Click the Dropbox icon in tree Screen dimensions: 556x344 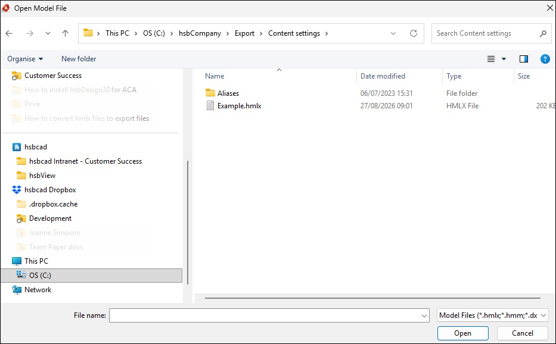(16, 190)
